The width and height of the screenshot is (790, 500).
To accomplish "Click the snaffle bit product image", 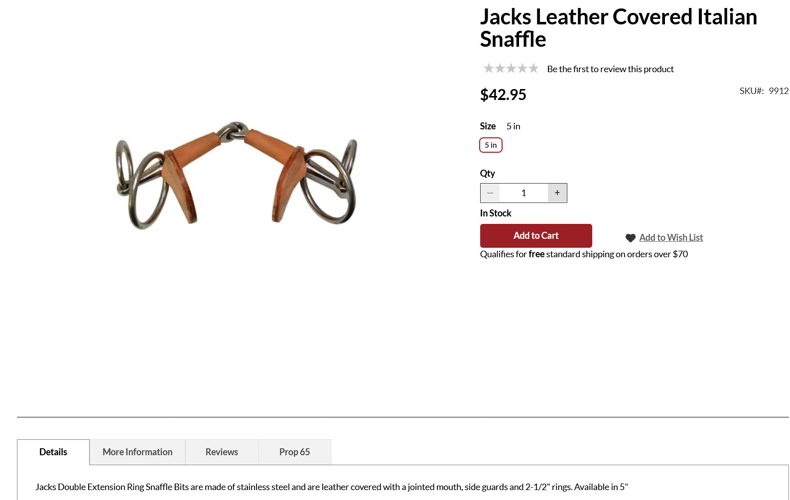I will (x=236, y=175).
